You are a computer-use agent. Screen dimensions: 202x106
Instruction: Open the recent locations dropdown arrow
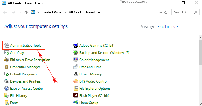click(x=20, y=12)
